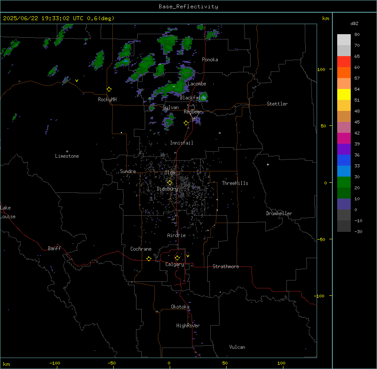Pick the bright green 20-30 dBZ legend swatch
This screenshot has width=377, height=369.
click(x=344, y=182)
